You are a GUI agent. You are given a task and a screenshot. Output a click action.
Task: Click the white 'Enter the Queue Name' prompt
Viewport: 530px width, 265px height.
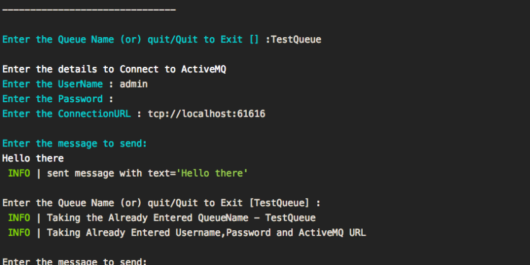162,203
